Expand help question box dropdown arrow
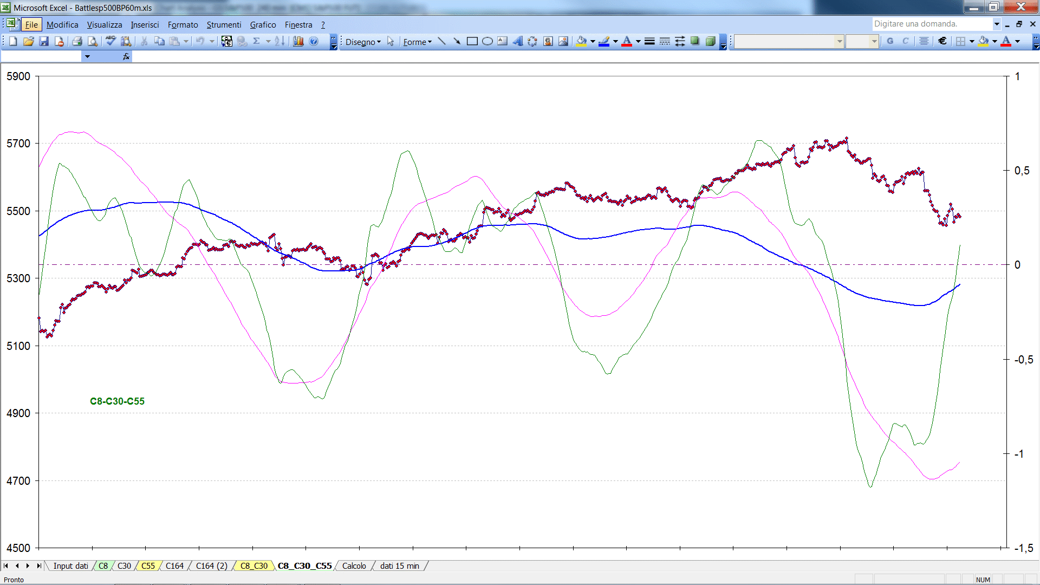 point(997,24)
